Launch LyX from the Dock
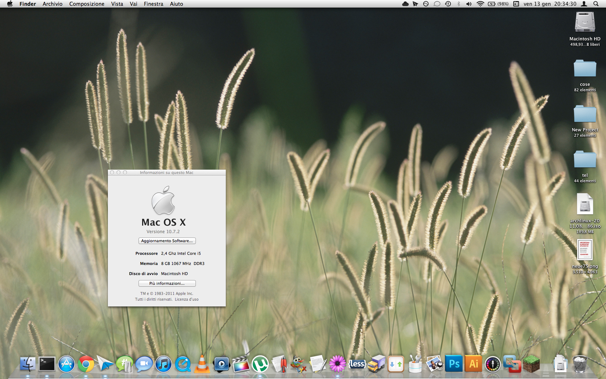606x379 pixels. coord(299,364)
